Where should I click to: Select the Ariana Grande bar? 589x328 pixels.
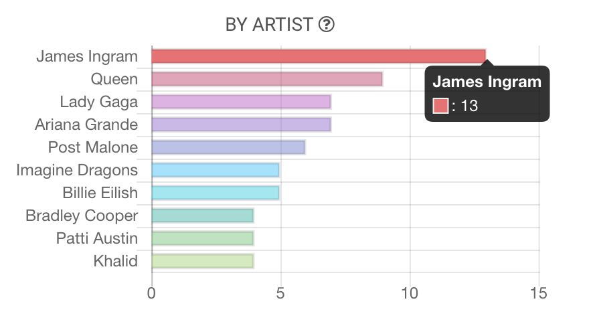241,125
